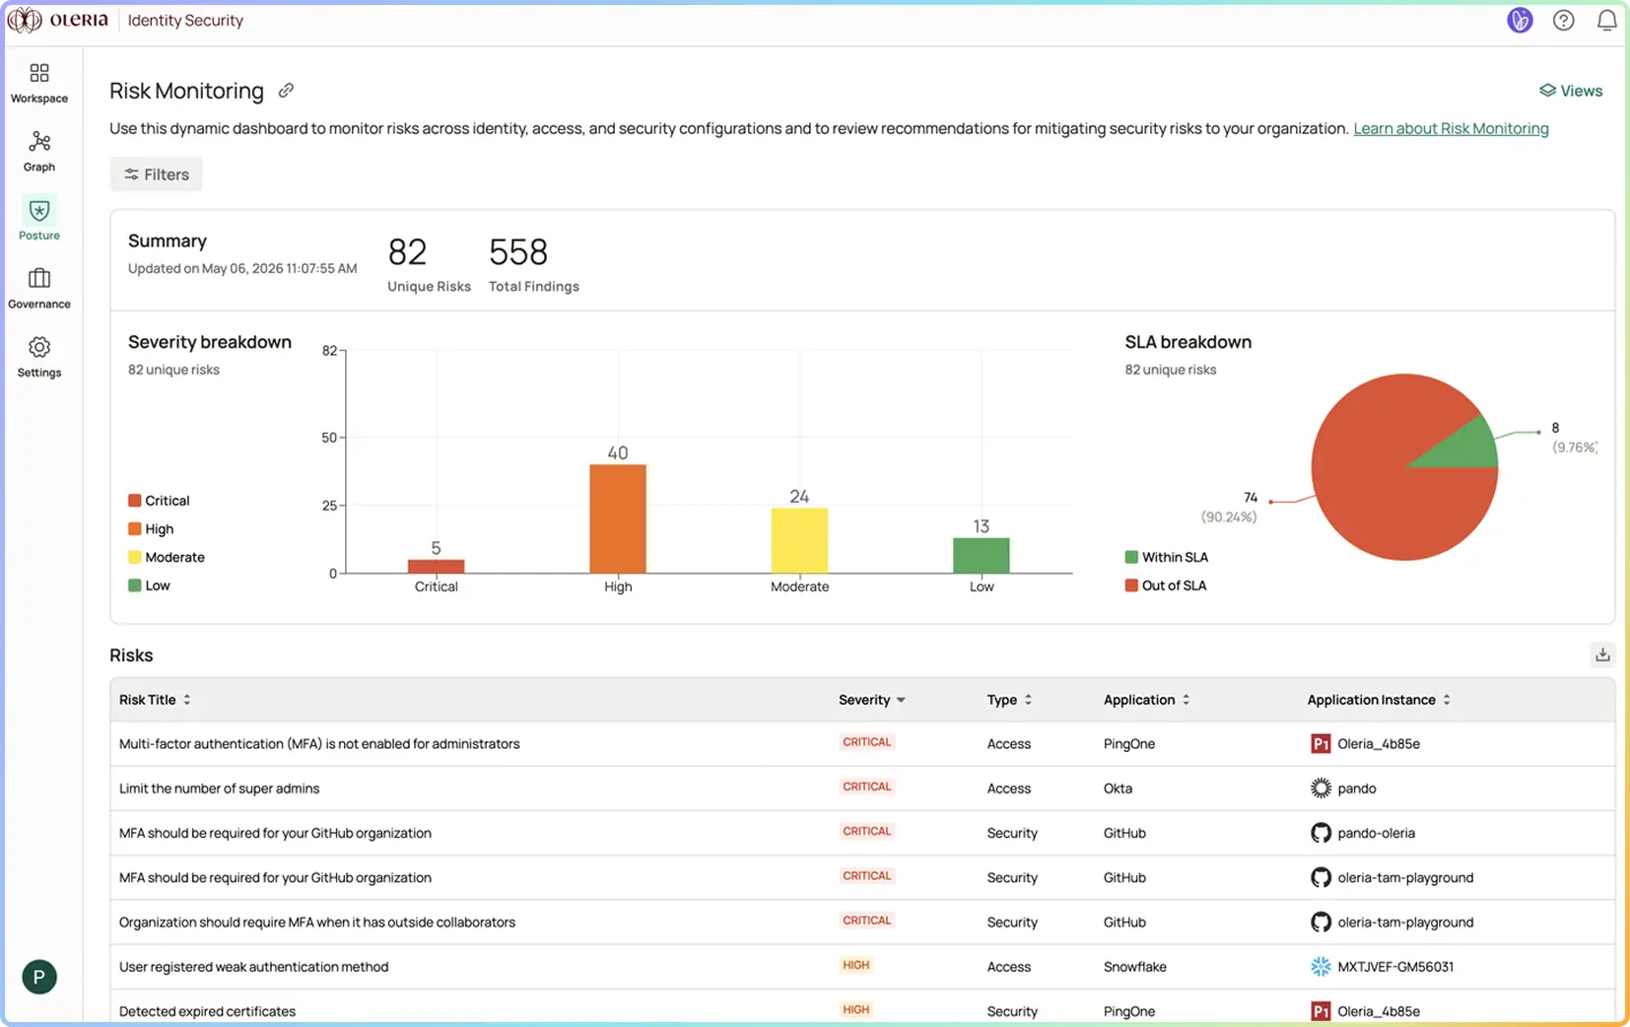Click the purple assistant icon in header
Viewport: 1630px width, 1027px height.
click(x=1520, y=20)
